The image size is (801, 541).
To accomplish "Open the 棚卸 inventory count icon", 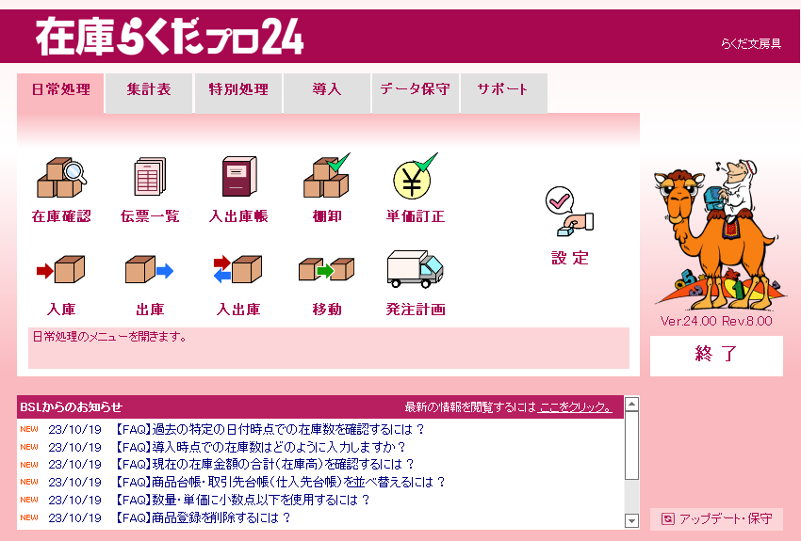I will (327, 175).
